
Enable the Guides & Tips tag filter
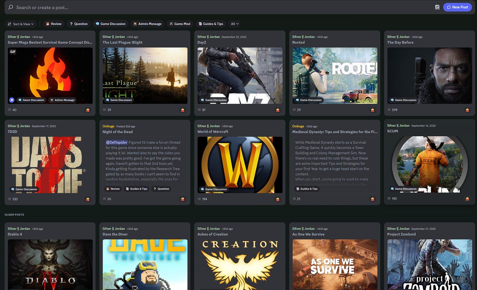pyautogui.click(x=211, y=24)
